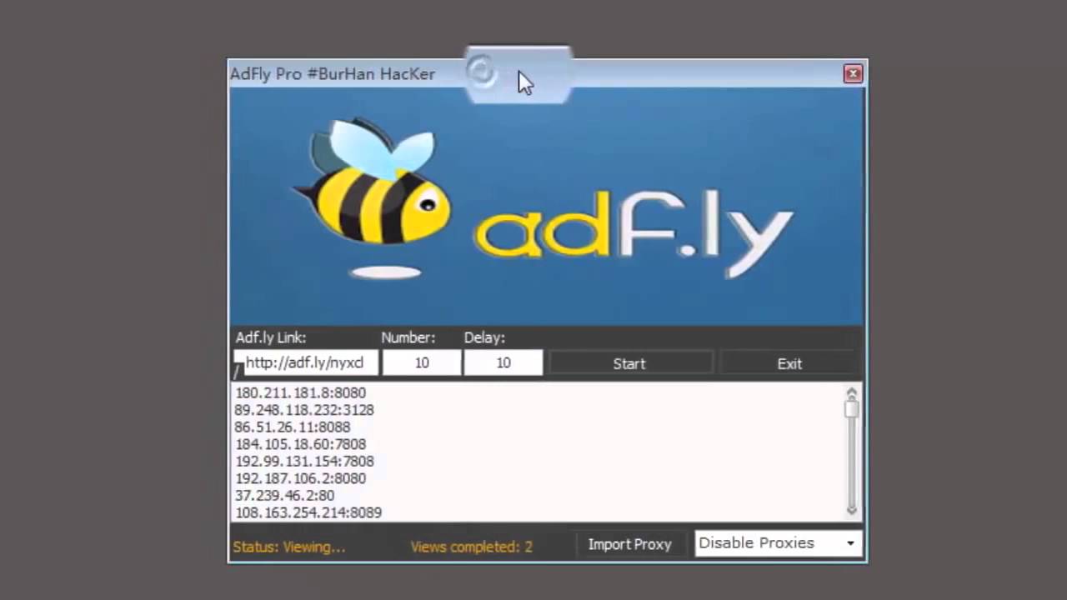Select proxy 108.163.254.214:8089

[x=308, y=512]
